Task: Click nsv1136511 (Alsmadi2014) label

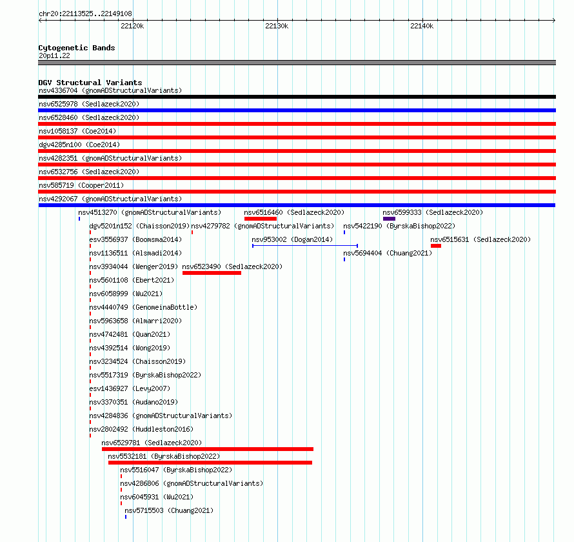Action: pos(135,253)
